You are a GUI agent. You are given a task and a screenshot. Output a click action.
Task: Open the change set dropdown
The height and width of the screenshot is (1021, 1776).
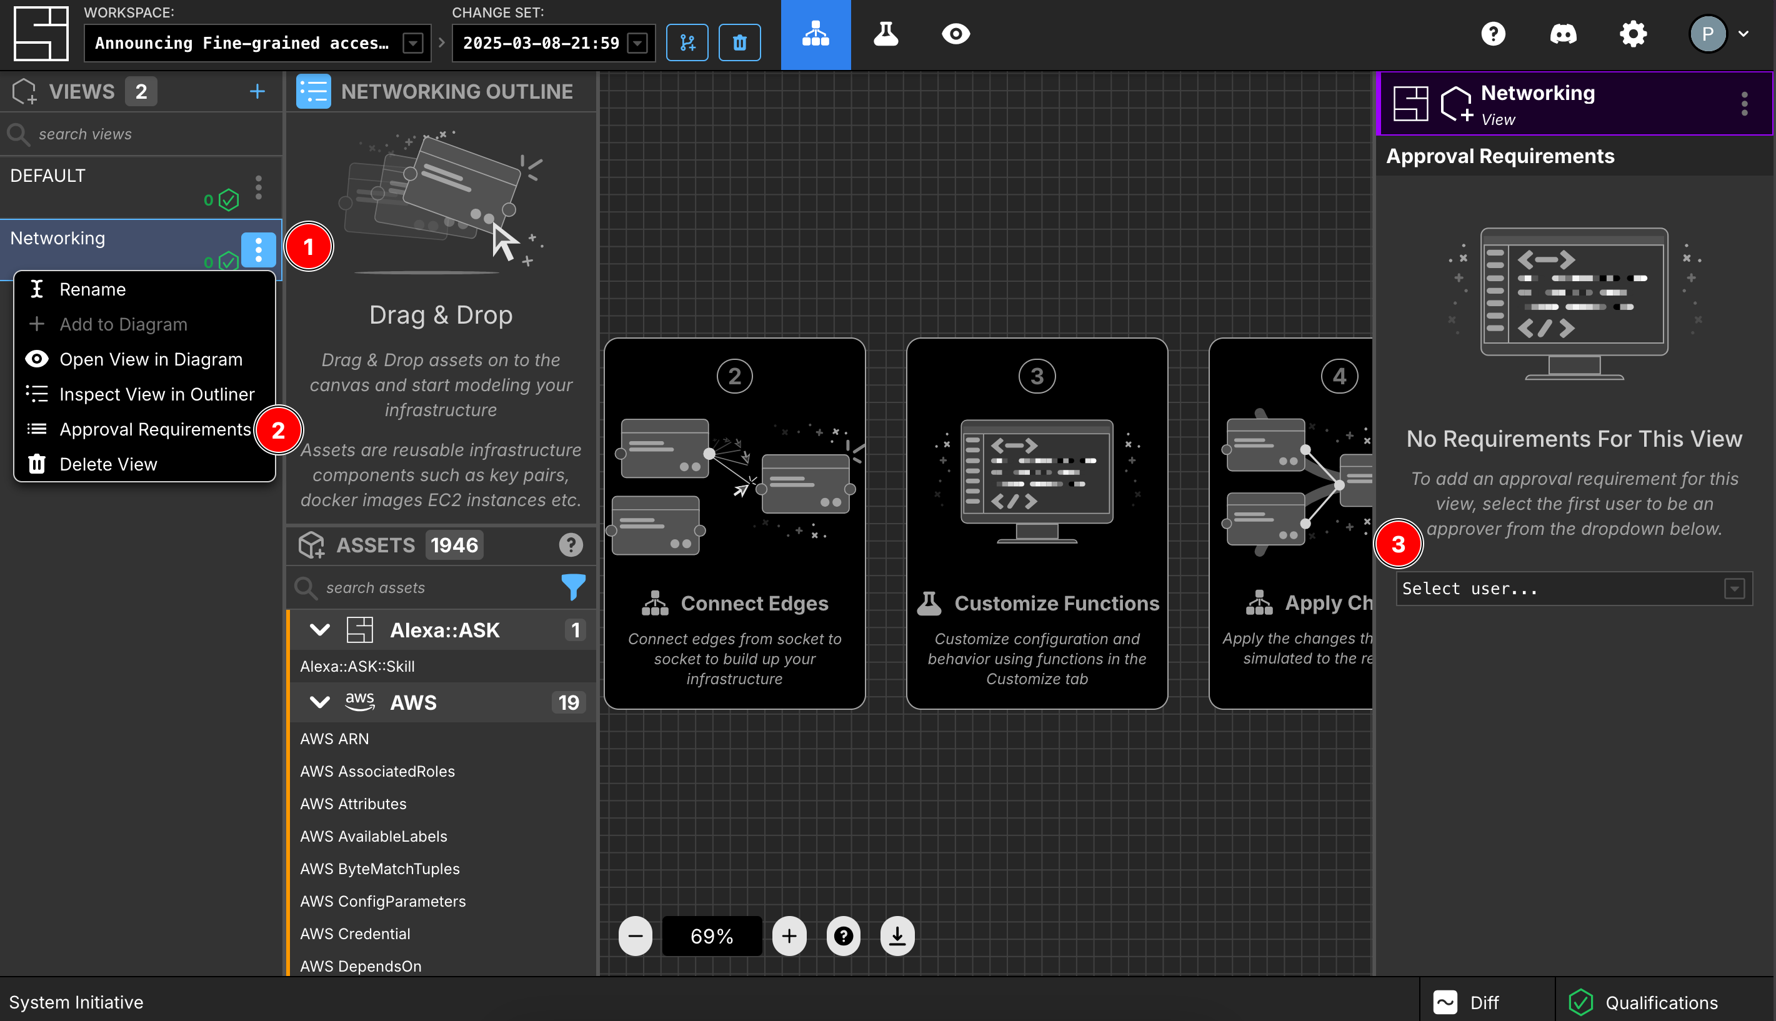pyautogui.click(x=553, y=42)
